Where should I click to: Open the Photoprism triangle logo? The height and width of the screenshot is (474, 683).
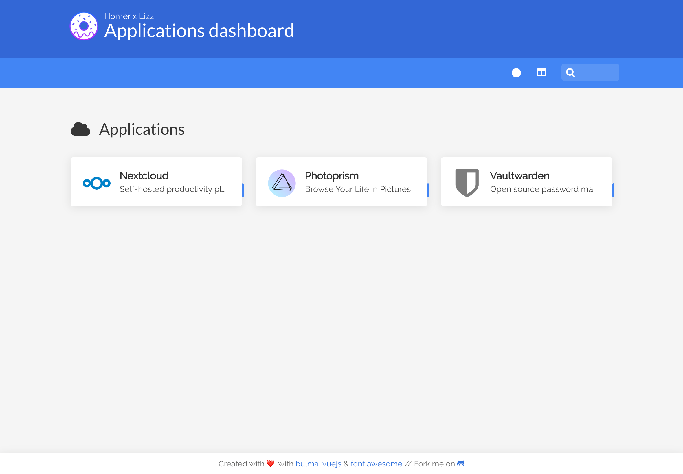[282, 183]
